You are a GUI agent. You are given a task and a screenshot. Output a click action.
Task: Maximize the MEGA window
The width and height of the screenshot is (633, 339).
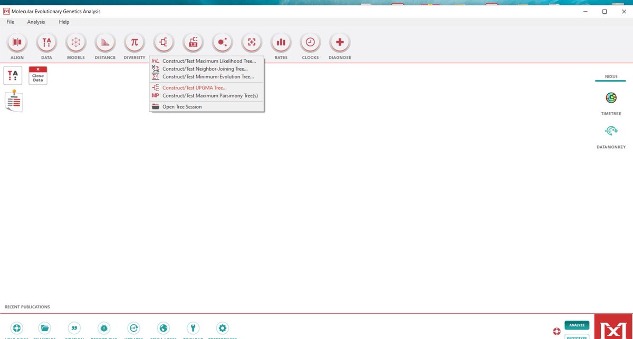[605, 11]
